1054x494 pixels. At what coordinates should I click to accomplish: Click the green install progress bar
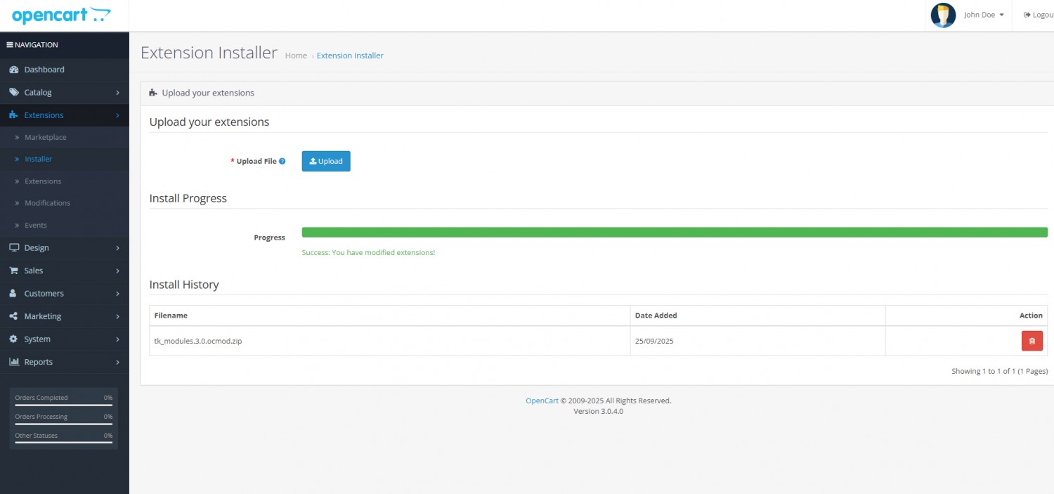tap(674, 233)
